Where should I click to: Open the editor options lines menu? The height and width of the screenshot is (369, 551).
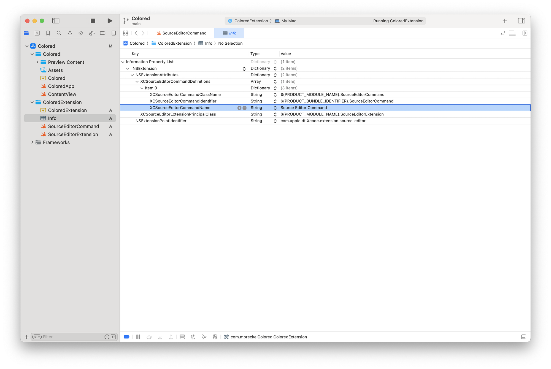(x=512, y=33)
